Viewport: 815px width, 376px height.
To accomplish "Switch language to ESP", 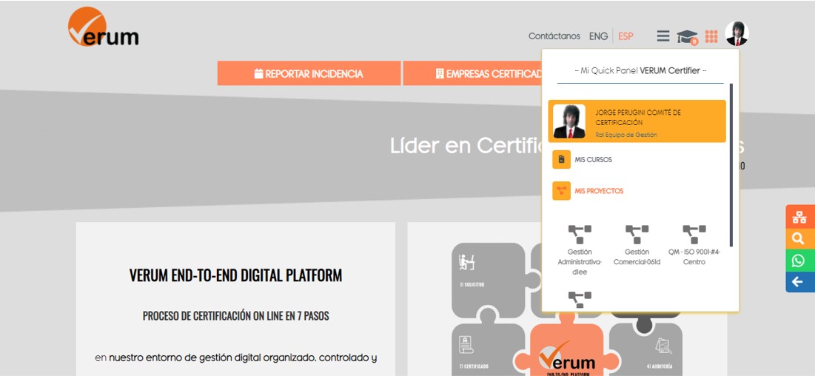I will (x=626, y=36).
